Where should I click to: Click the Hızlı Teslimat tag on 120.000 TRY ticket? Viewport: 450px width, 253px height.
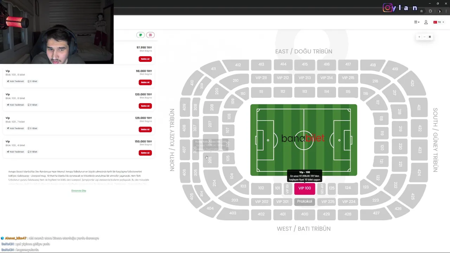[15, 105]
